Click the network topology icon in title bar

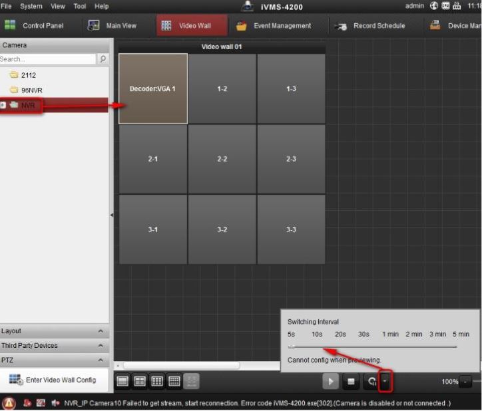(x=457, y=5)
